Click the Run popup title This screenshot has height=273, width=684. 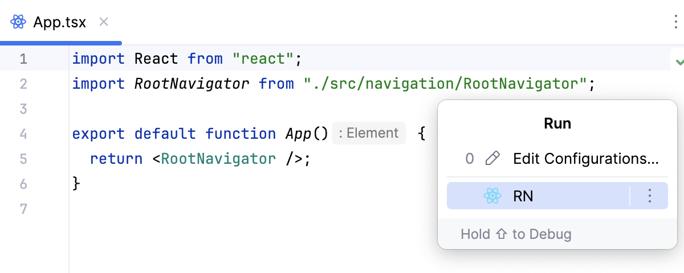pyautogui.click(x=557, y=123)
